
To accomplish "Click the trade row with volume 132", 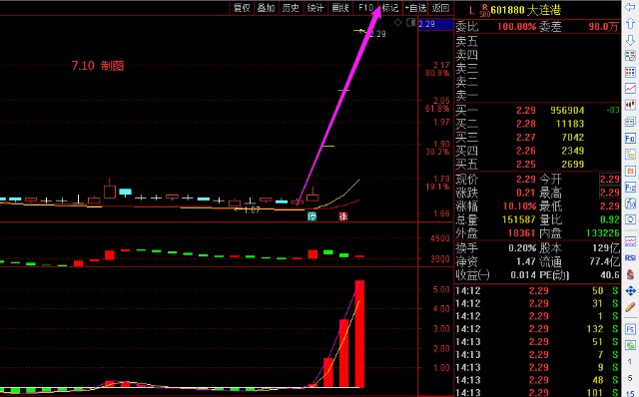I will 537,329.
